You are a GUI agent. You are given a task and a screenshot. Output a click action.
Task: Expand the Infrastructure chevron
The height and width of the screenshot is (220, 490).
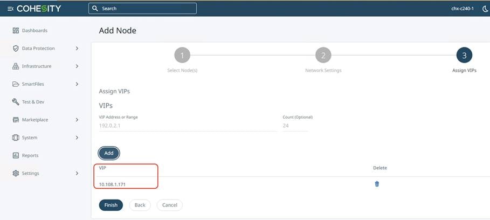pyautogui.click(x=77, y=66)
